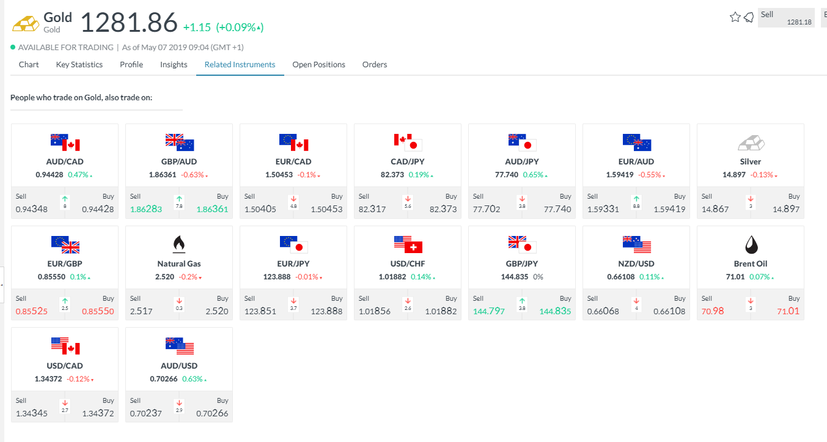Screen dimensions: 827x442
Task: Switch to the Key Statistics tab
Action: (79, 65)
